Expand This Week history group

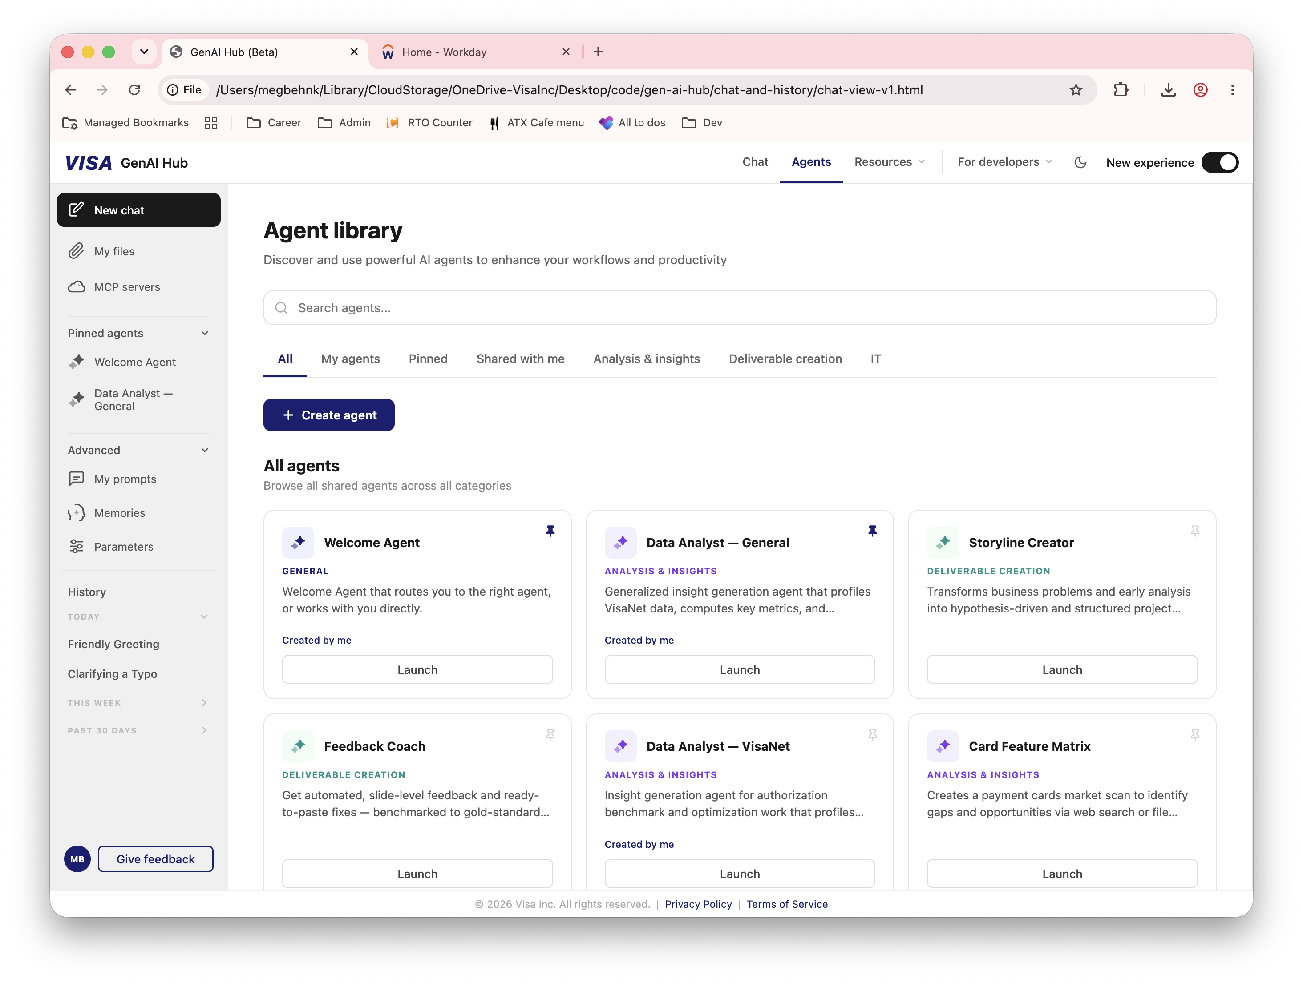pos(204,703)
